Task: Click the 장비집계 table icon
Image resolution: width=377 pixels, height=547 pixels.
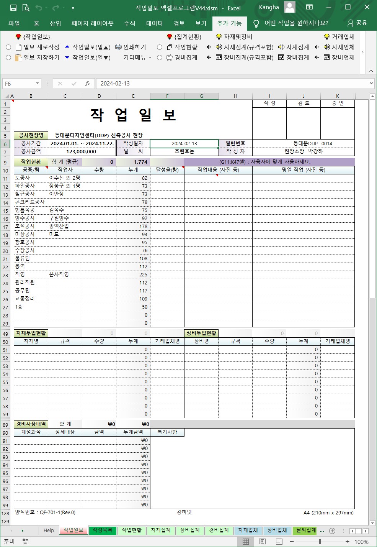Action: tap(281, 57)
